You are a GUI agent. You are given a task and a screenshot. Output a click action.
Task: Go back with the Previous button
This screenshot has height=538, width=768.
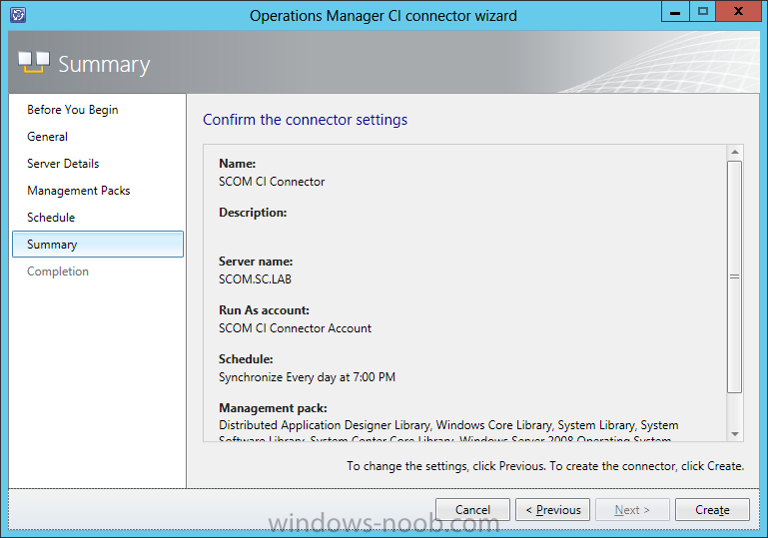(552, 510)
